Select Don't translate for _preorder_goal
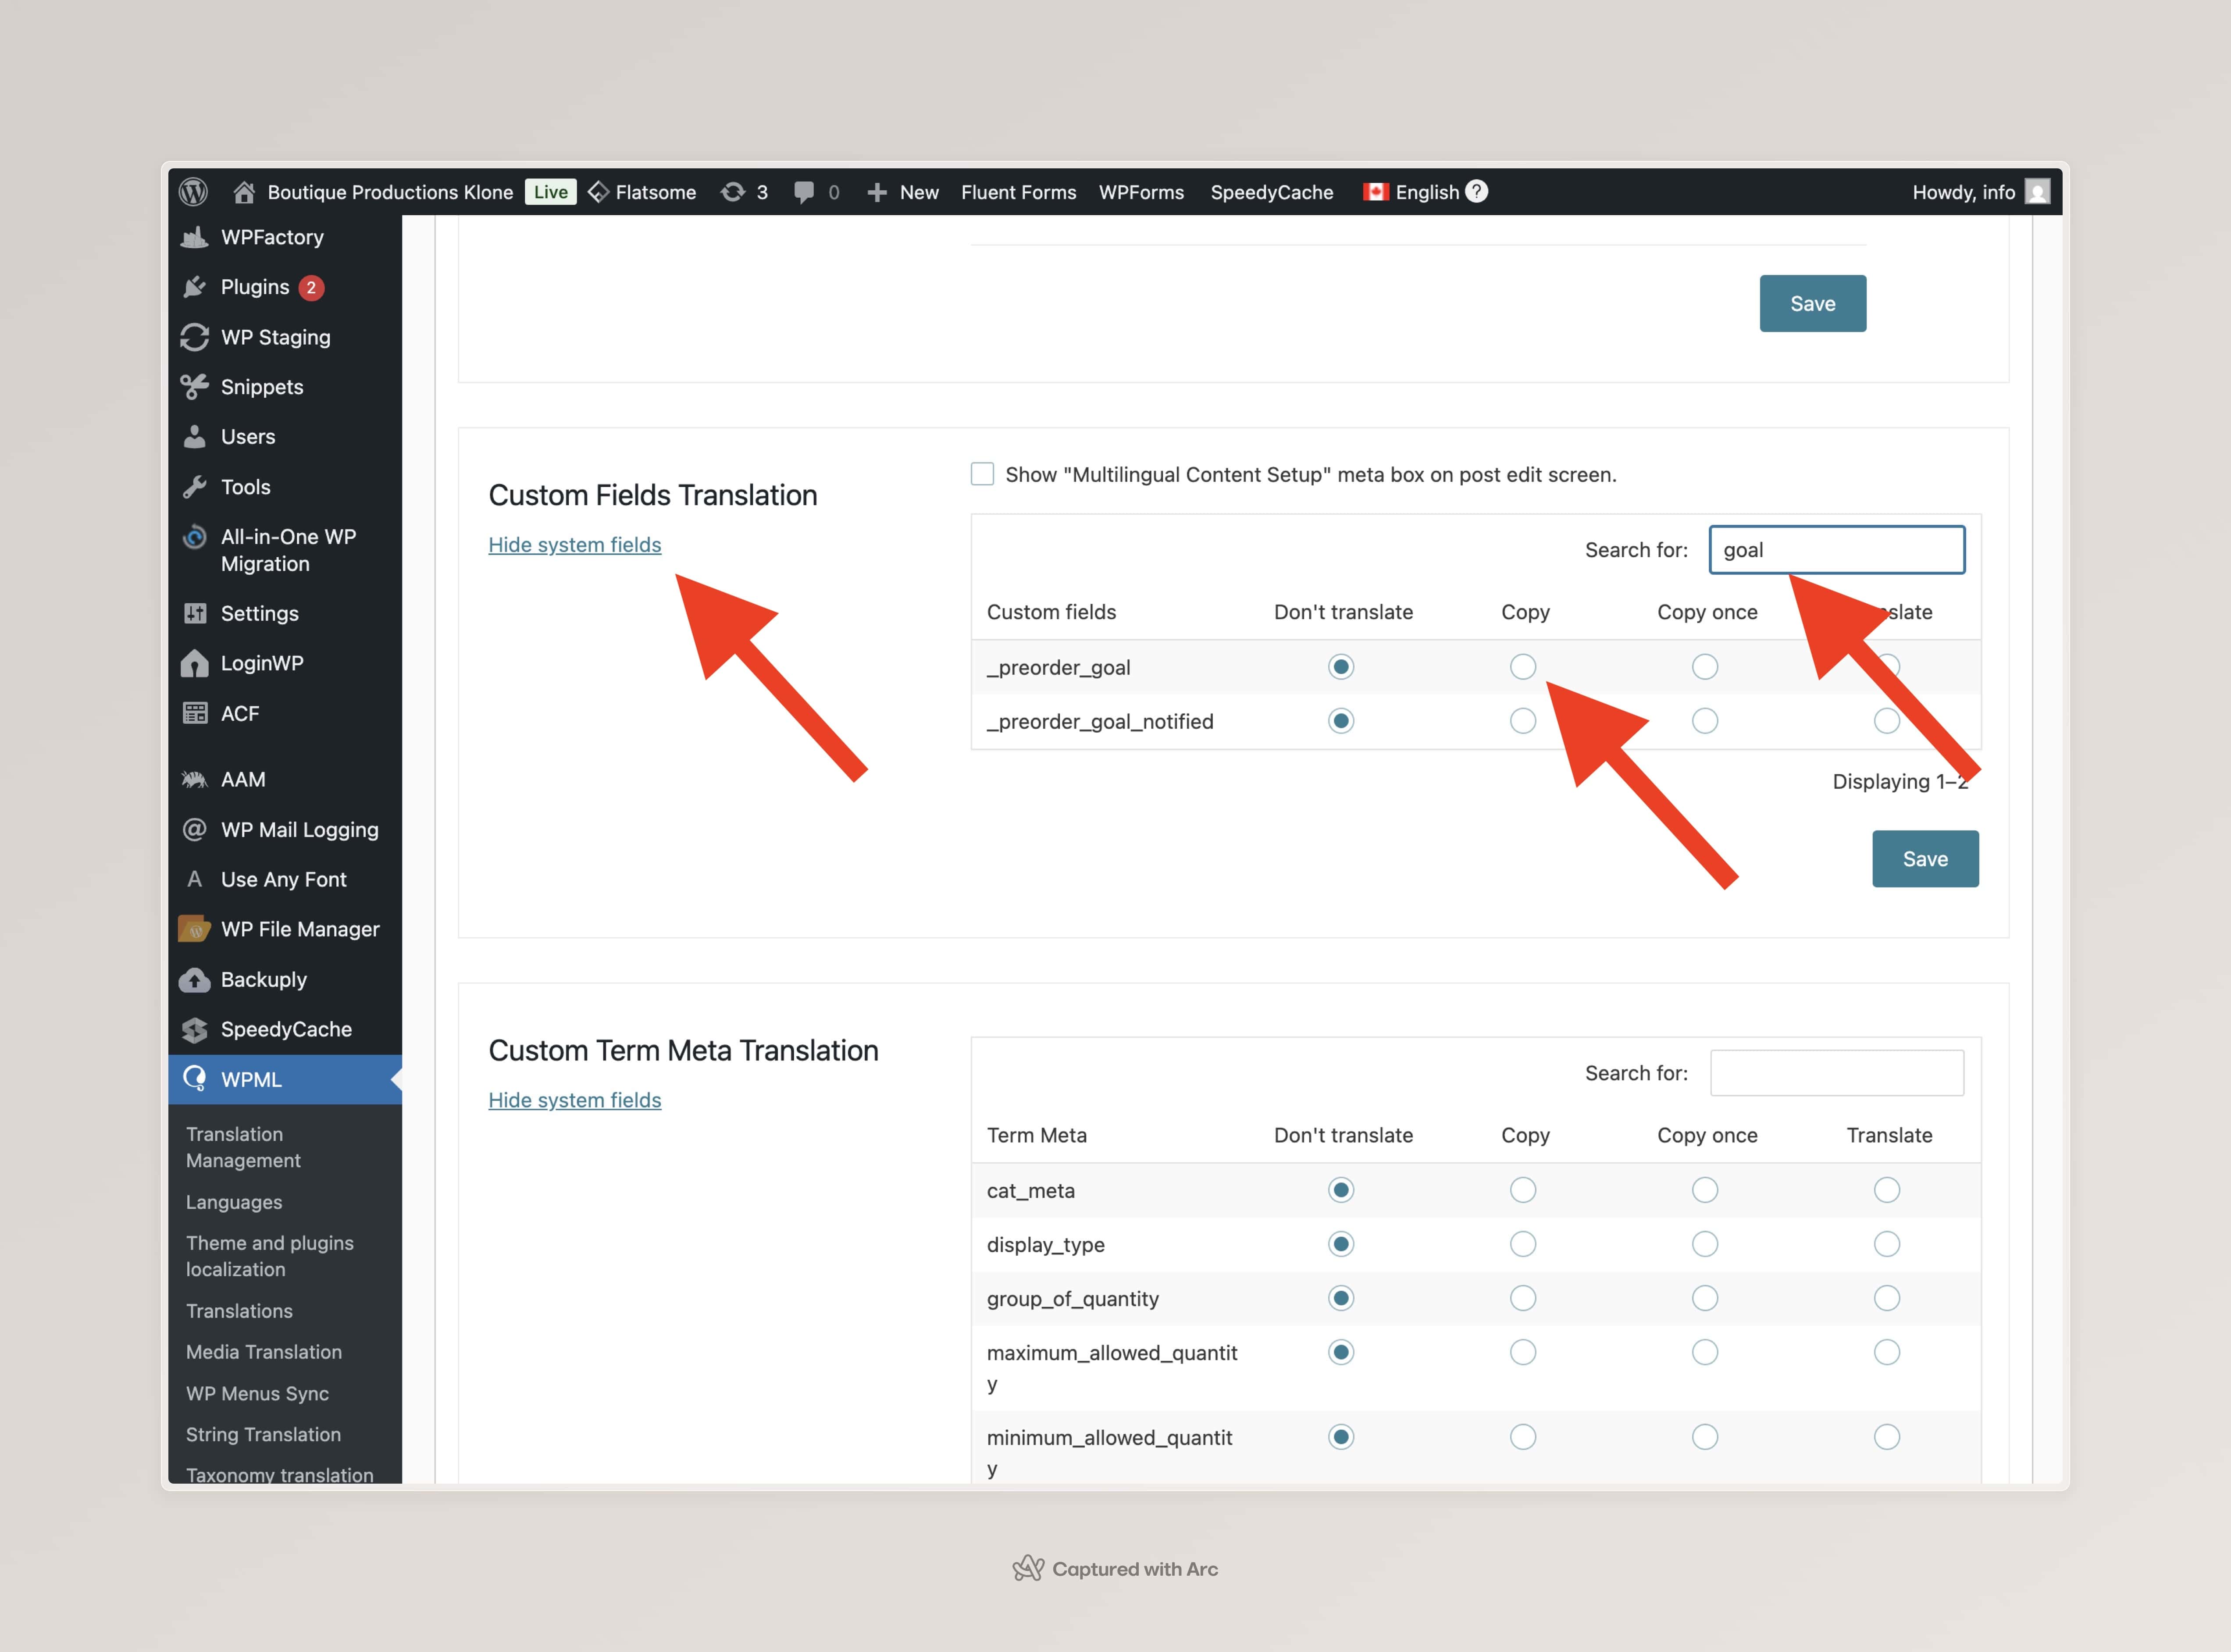This screenshot has width=2231, height=1652. tap(1341, 667)
